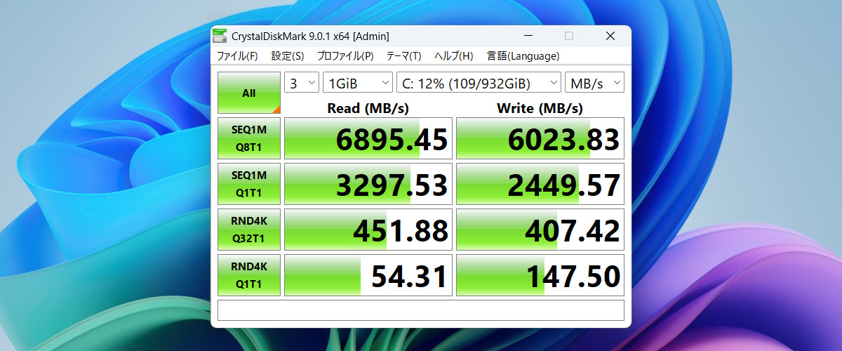
Task: Start the SEQ1M Q8T1 test
Action: pos(249,138)
